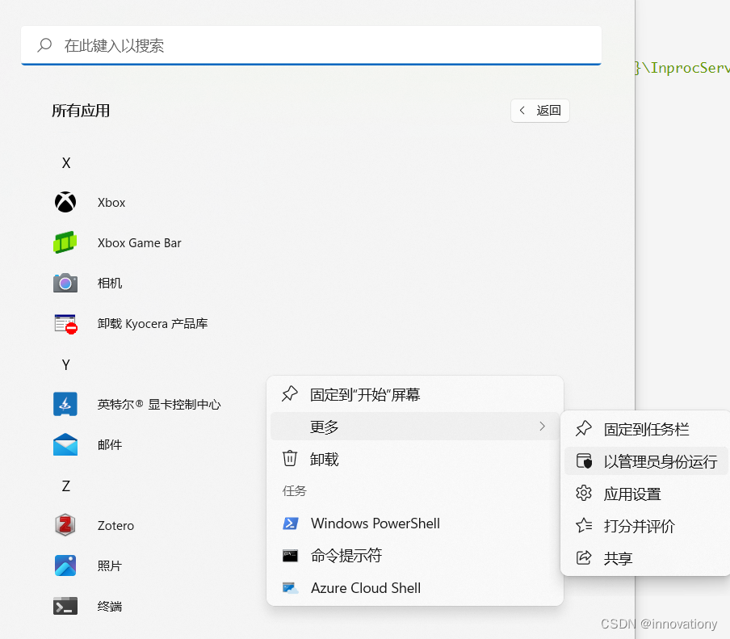Focus the 在此键入以搜索 search box

[x=311, y=45]
